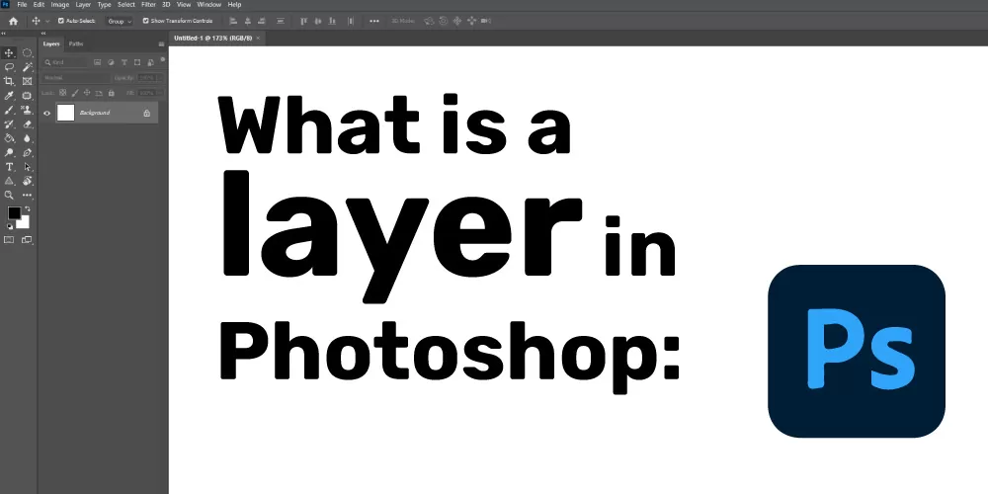Image resolution: width=988 pixels, height=494 pixels.
Task: Open the Auto-Select Group dropdown
Action: tap(120, 21)
